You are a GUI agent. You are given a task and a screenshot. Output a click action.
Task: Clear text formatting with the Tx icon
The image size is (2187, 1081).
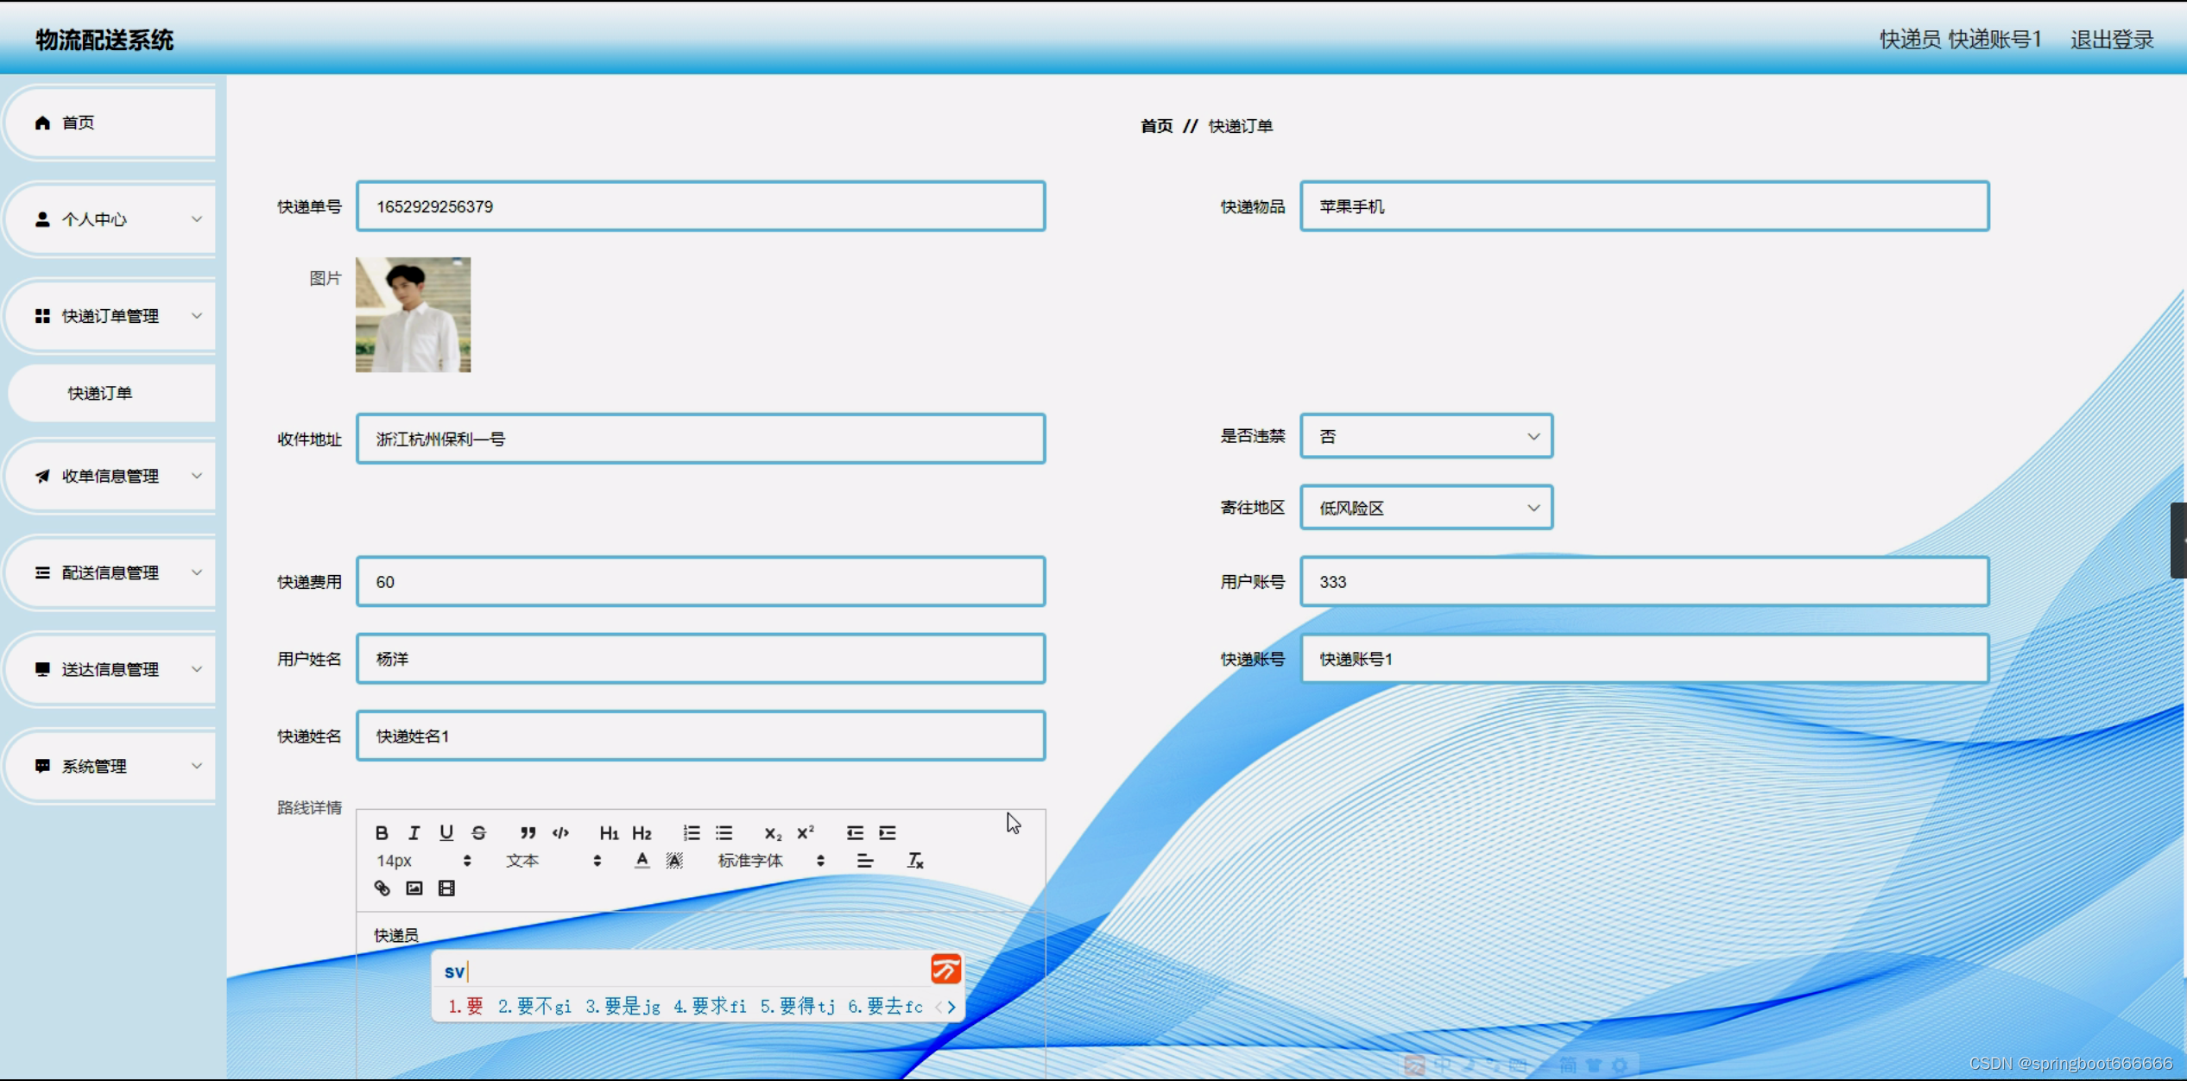pos(915,861)
